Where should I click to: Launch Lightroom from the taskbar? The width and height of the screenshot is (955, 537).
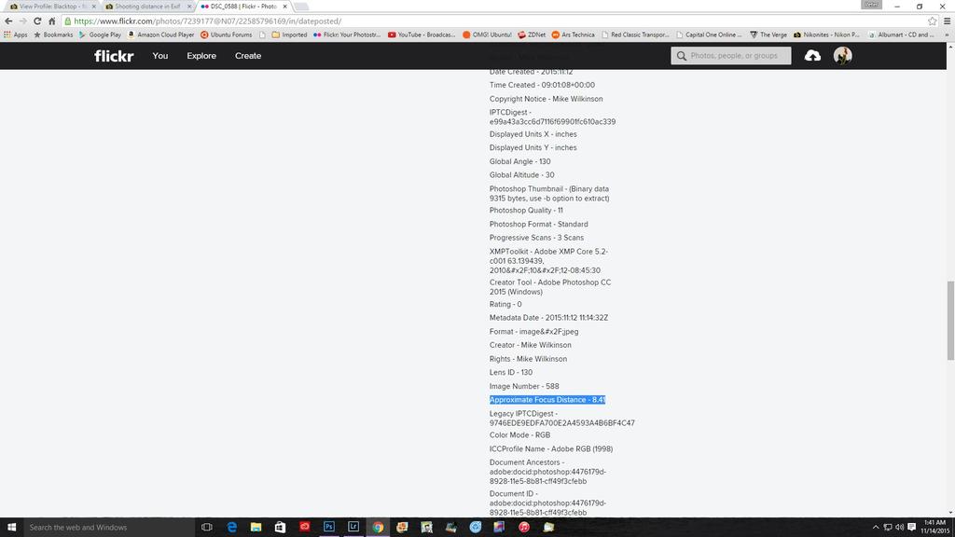(353, 527)
